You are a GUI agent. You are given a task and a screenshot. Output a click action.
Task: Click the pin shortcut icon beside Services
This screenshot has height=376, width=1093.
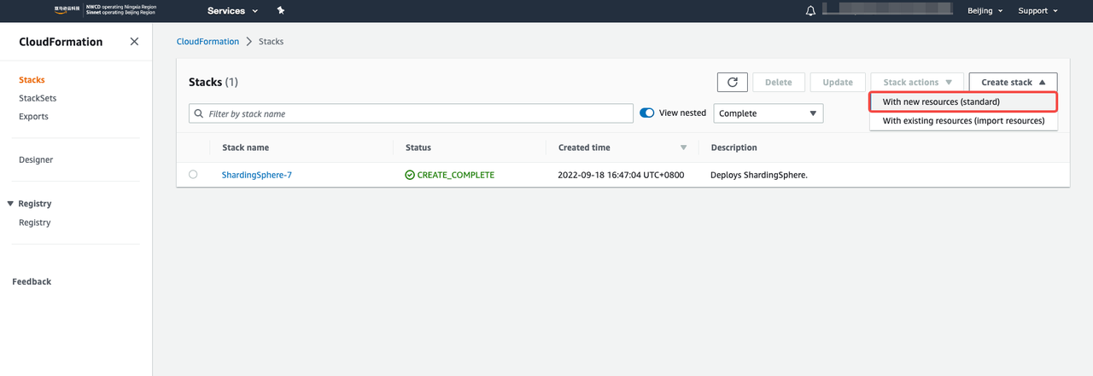click(x=281, y=11)
